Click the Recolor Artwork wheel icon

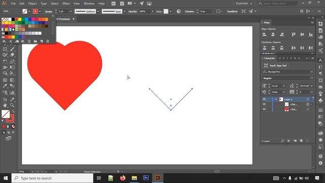point(178,11)
